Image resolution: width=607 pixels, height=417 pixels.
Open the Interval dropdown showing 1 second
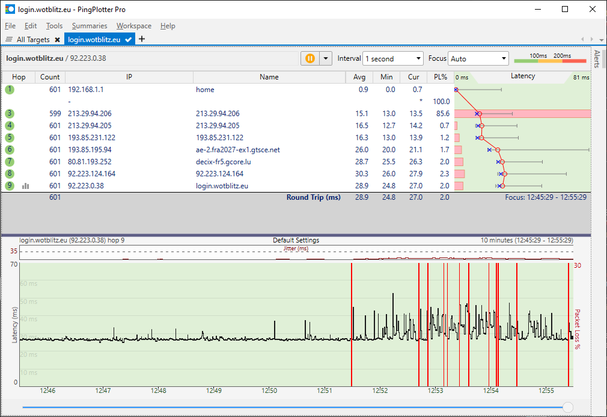393,58
